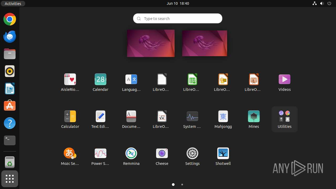Focus the Type to search field
Screen dimensions: 336x189
178,19
